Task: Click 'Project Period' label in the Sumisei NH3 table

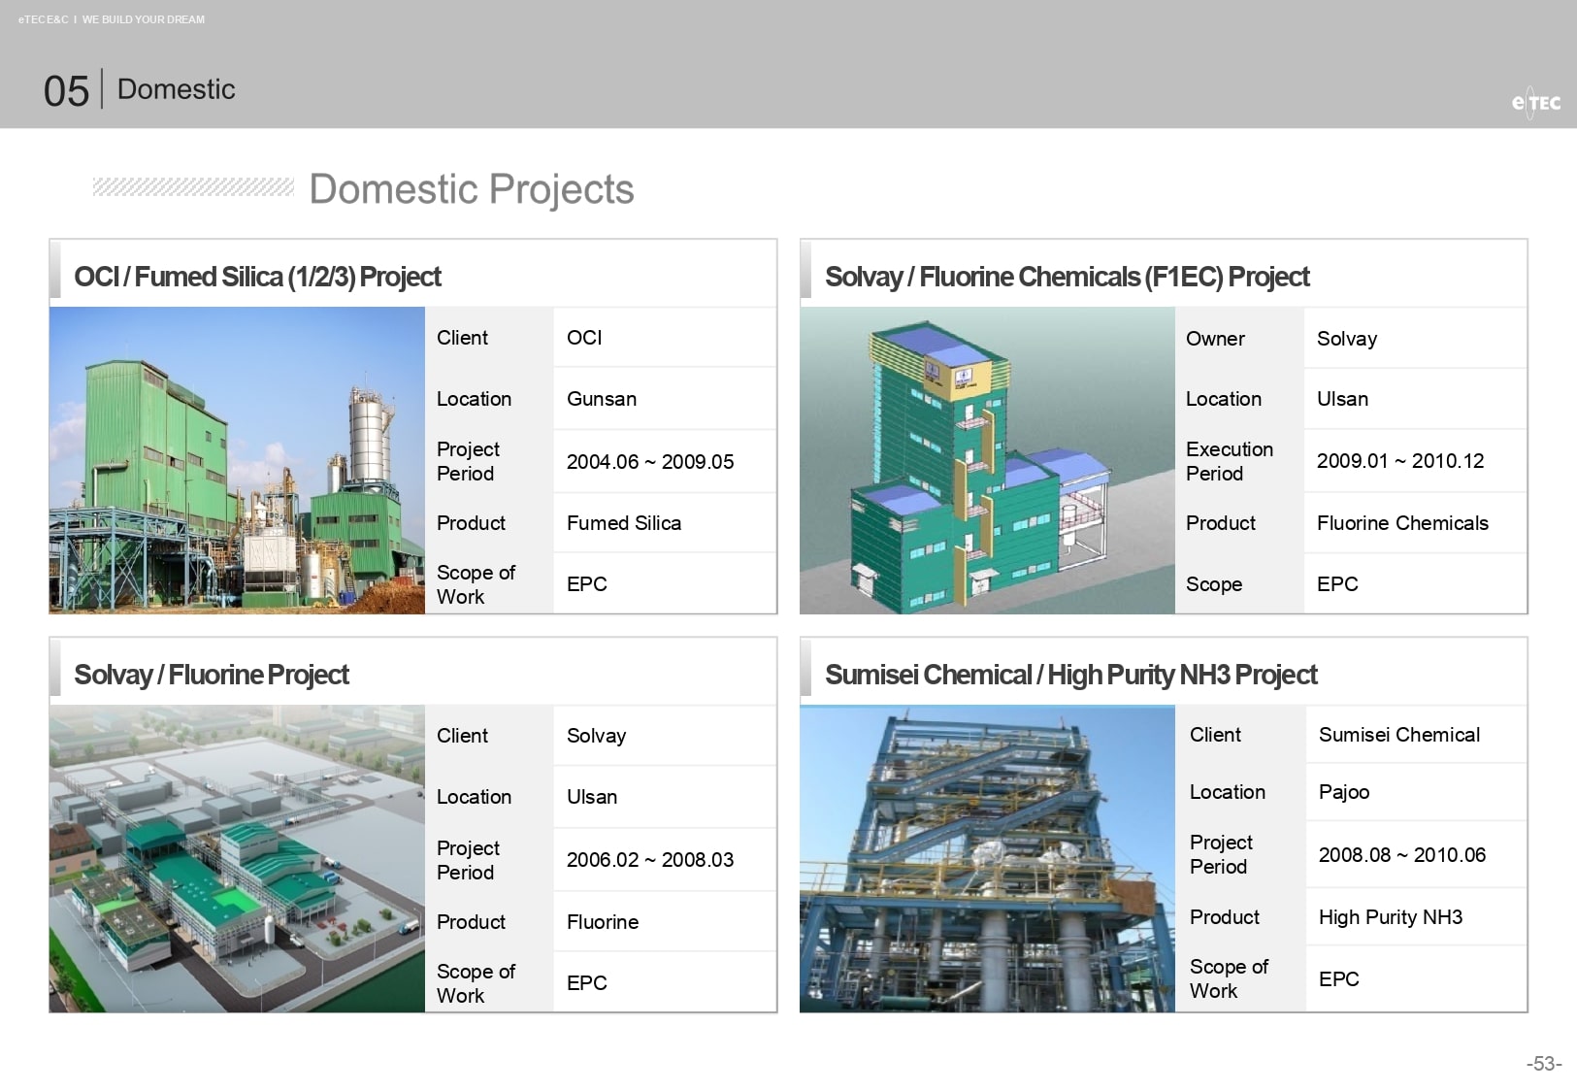Action: pyautogui.click(x=1221, y=854)
